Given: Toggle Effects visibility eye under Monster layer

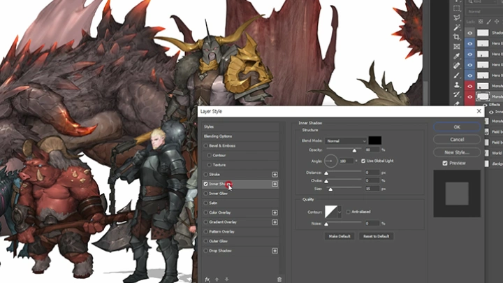Looking at the screenshot, I should point(485,105).
